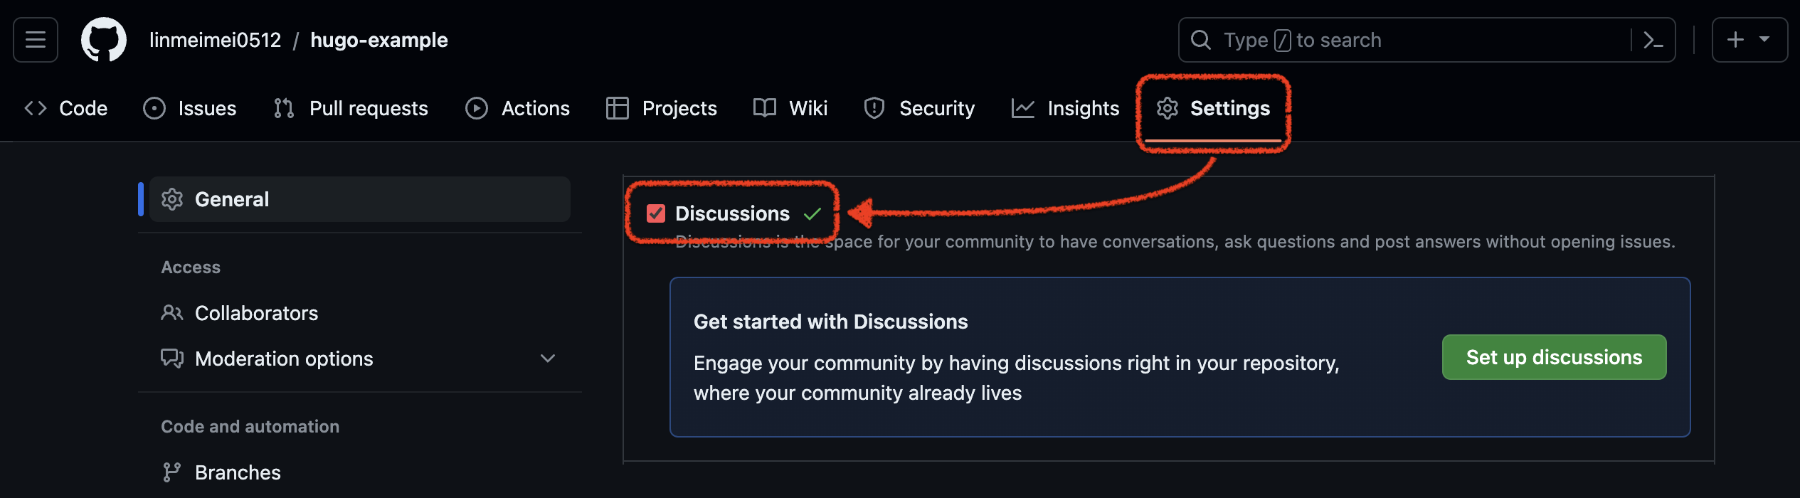The width and height of the screenshot is (1800, 498).
Task: Open the command palette icon in search
Action: (x=1653, y=40)
